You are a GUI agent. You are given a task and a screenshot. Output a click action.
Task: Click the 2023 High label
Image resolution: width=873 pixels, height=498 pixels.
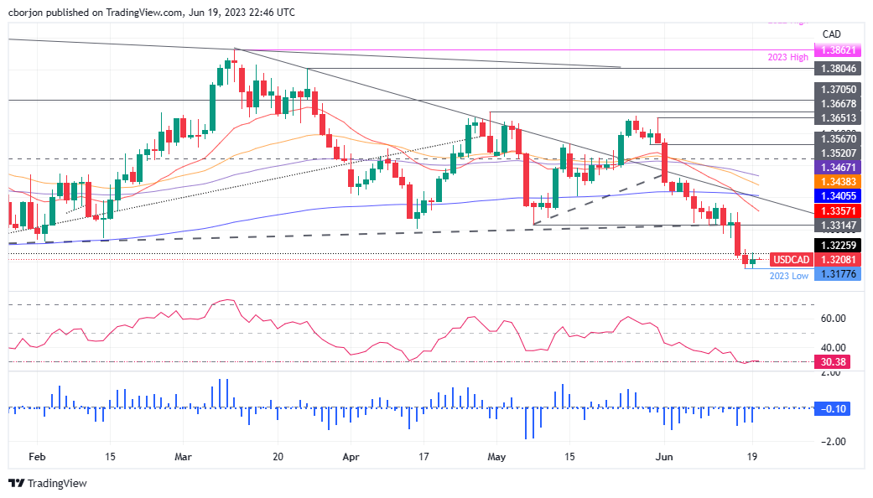tap(787, 57)
